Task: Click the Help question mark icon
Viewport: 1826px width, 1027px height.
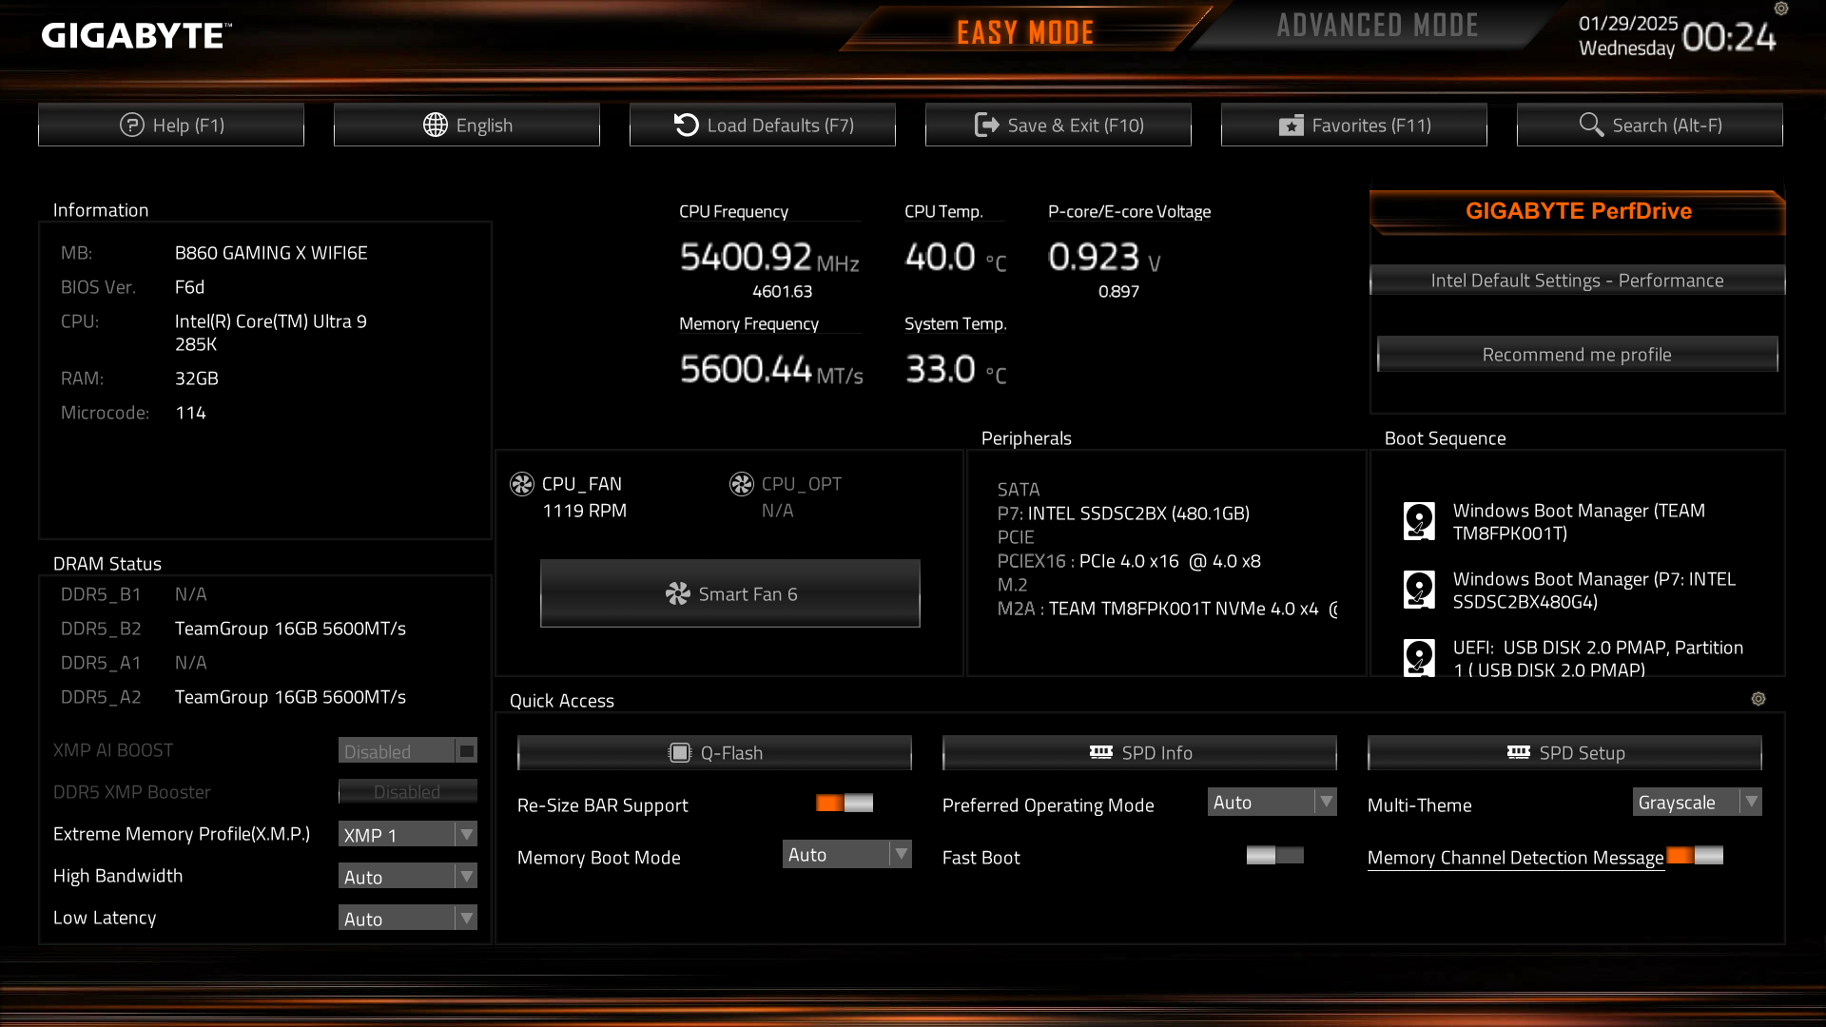Action: click(131, 125)
